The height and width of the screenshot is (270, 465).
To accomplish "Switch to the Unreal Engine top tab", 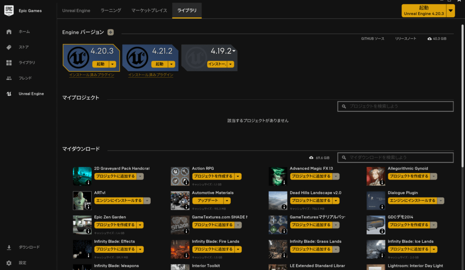I will click(x=76, y=11).
